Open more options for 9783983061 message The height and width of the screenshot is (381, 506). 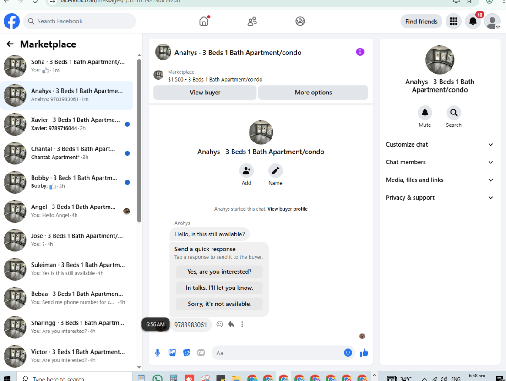242,324
